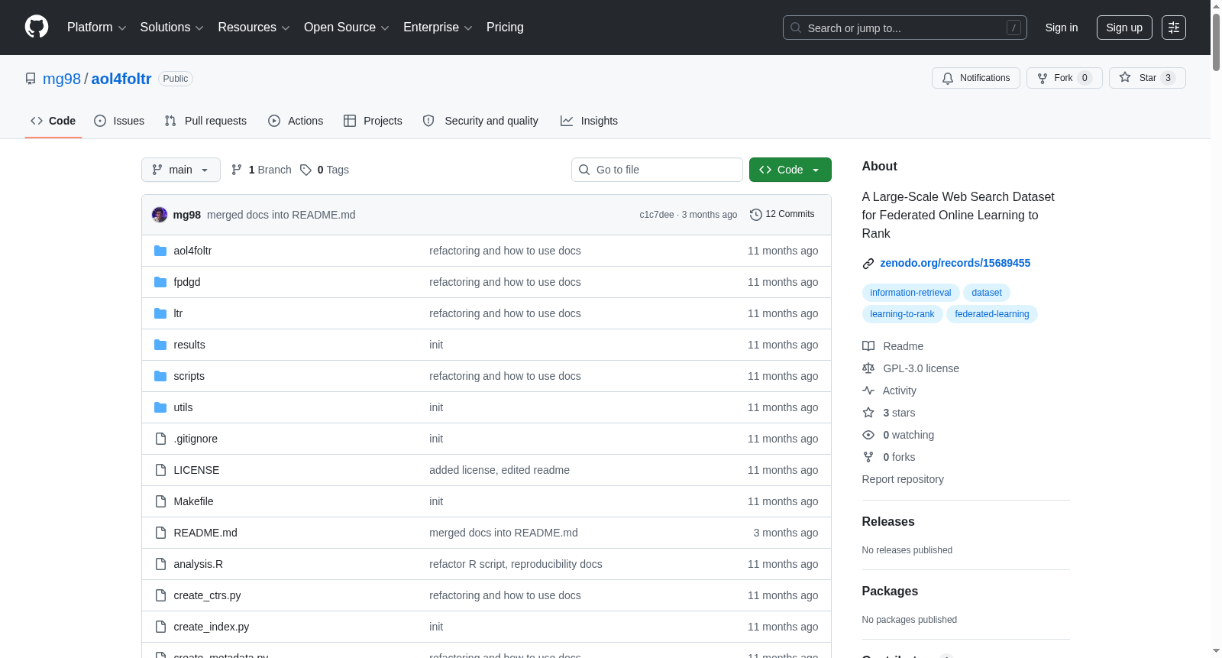Click the Notifications button
Screen dimensions: 1222x658
(976, 78)
